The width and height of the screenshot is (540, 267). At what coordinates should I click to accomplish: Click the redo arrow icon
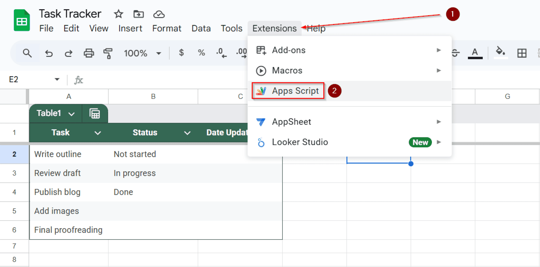click(x=69, y=53)
